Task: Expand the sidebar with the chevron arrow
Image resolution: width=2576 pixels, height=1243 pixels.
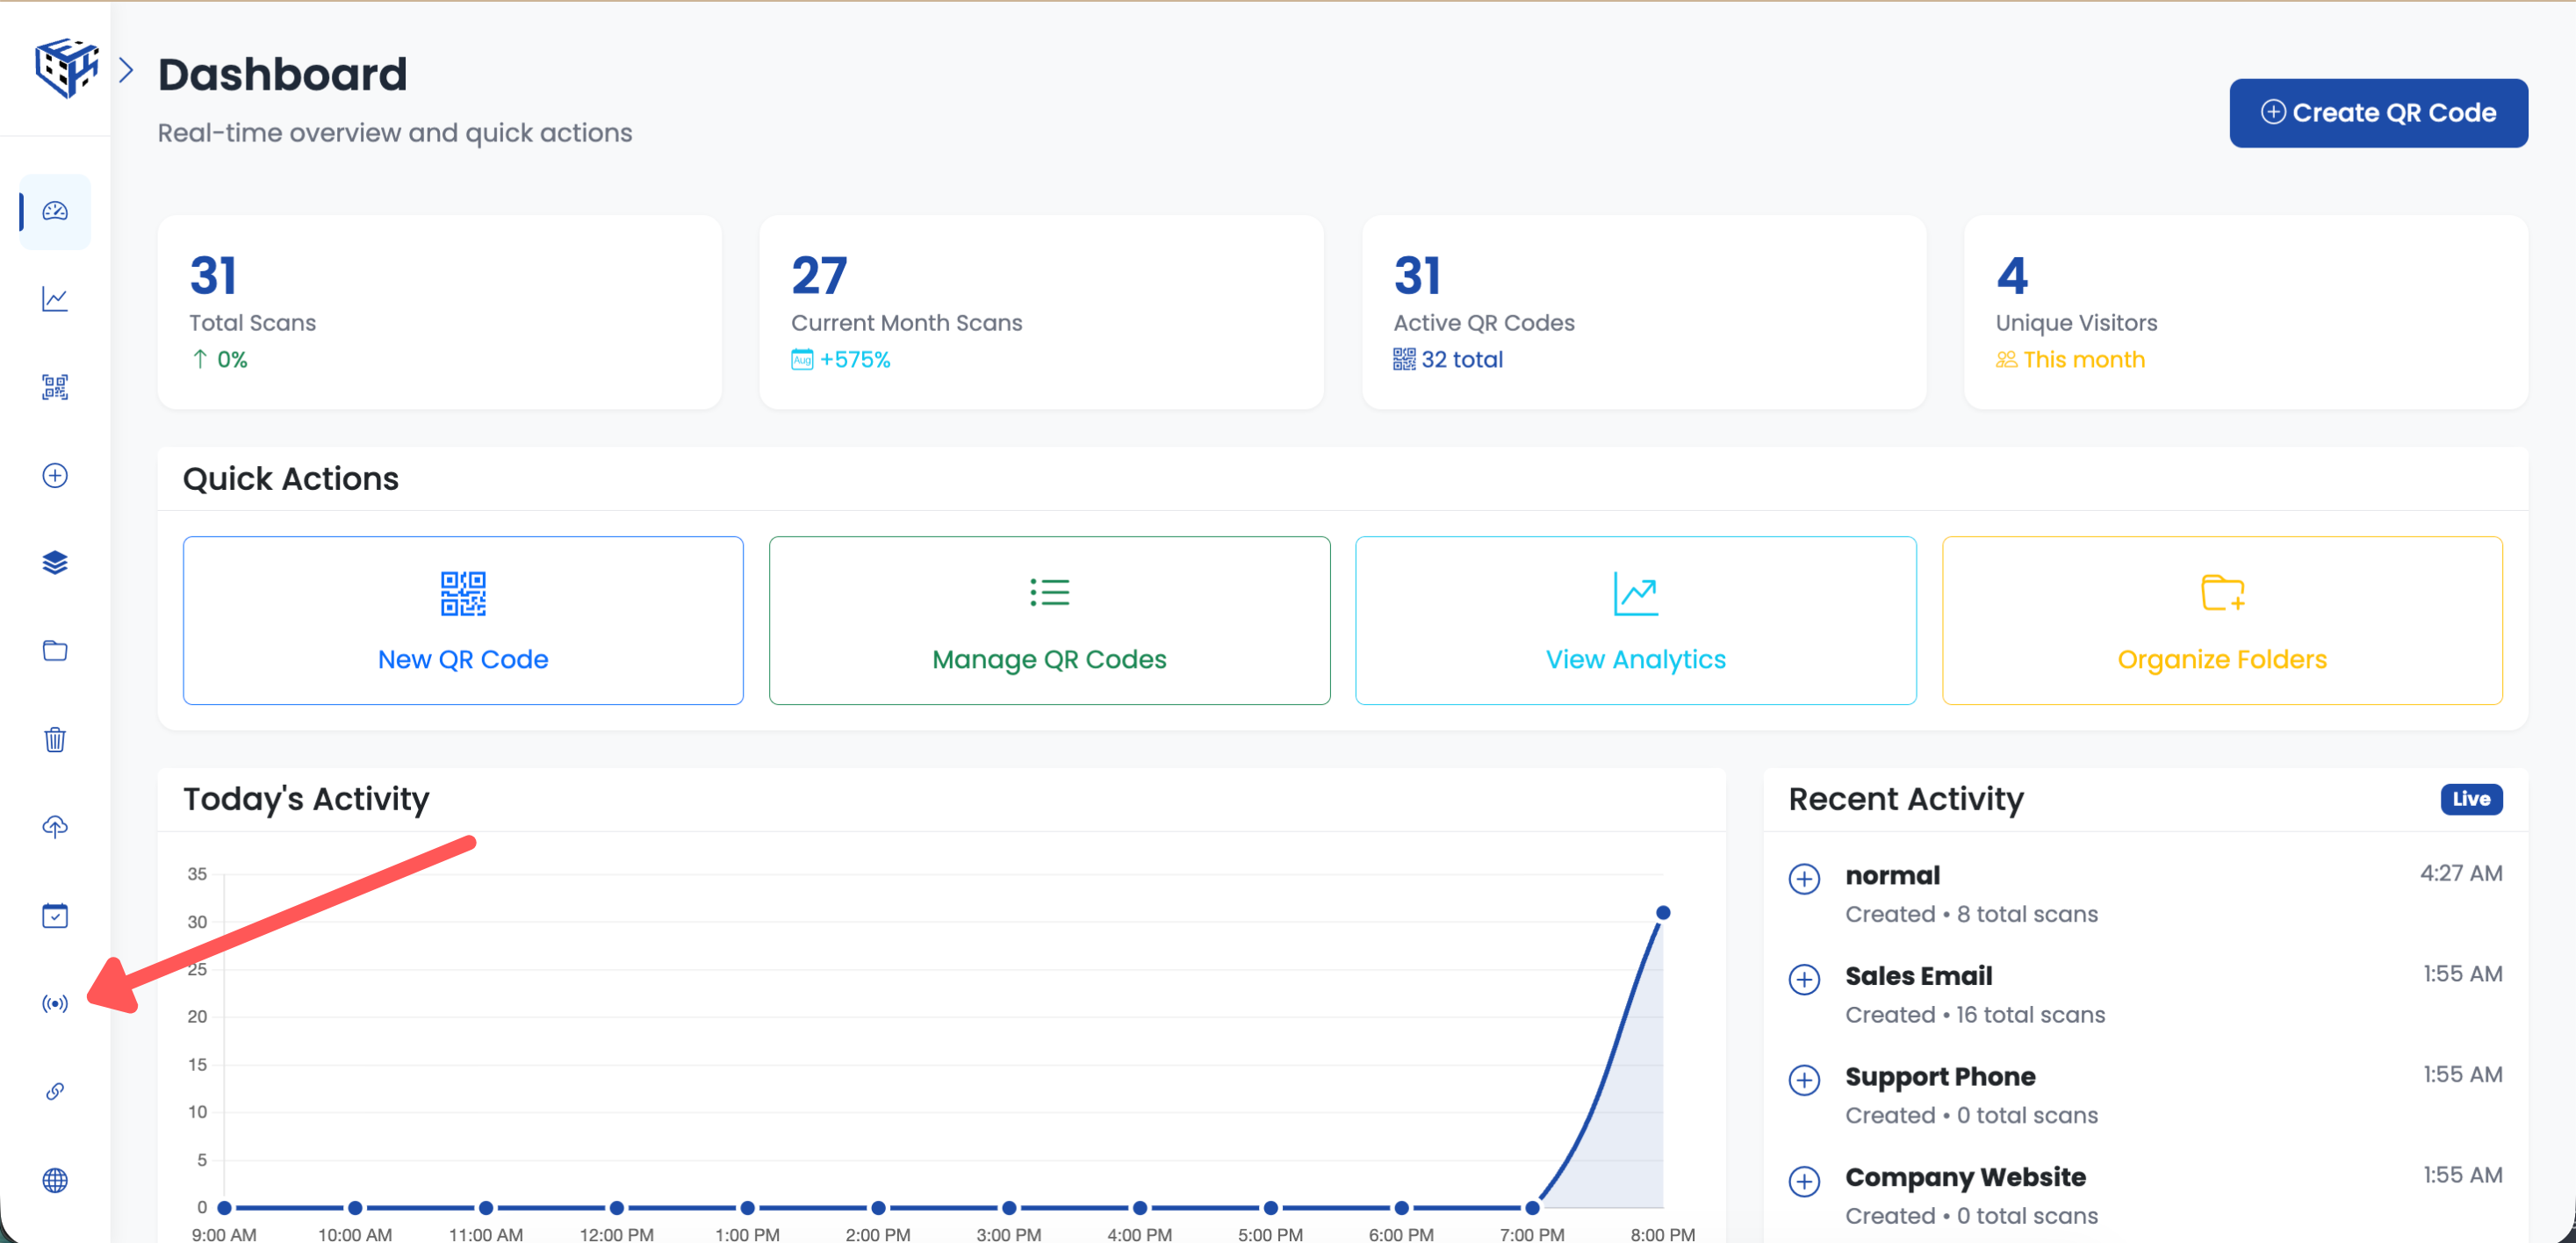Action: coord(126,70)
